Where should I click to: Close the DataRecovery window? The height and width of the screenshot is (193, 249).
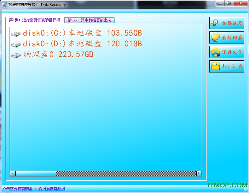pos(240,3)
